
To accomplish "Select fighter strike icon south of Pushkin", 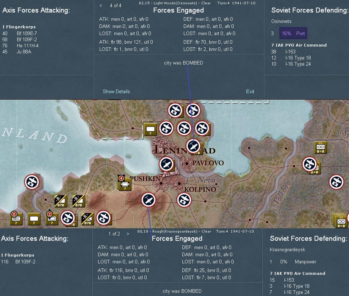I will [x=148, y=200].
